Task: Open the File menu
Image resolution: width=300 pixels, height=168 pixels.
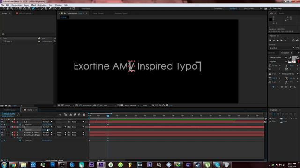Action: pos(2,5)
